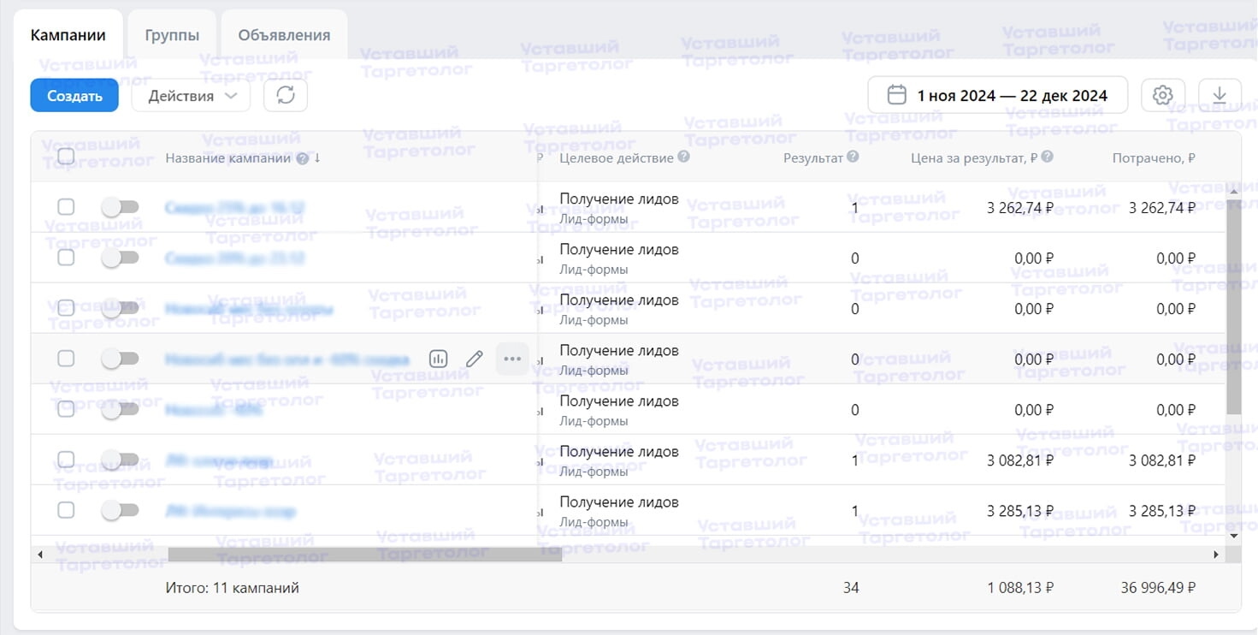Click help icon beside Целевое действие
1258x635 pixels.
(683, 157)
